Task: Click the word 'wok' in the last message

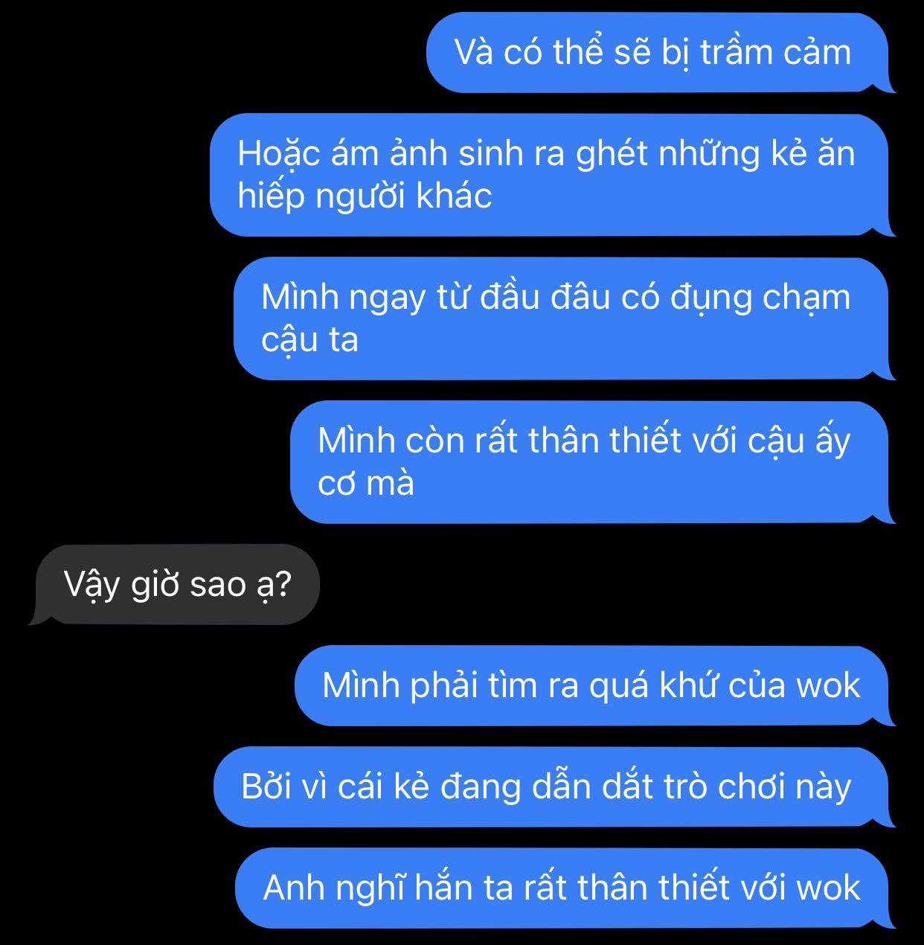Action: tap(828, 888)
